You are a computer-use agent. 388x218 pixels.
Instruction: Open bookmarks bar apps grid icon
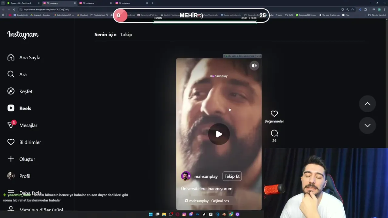[x=3, y=15]
